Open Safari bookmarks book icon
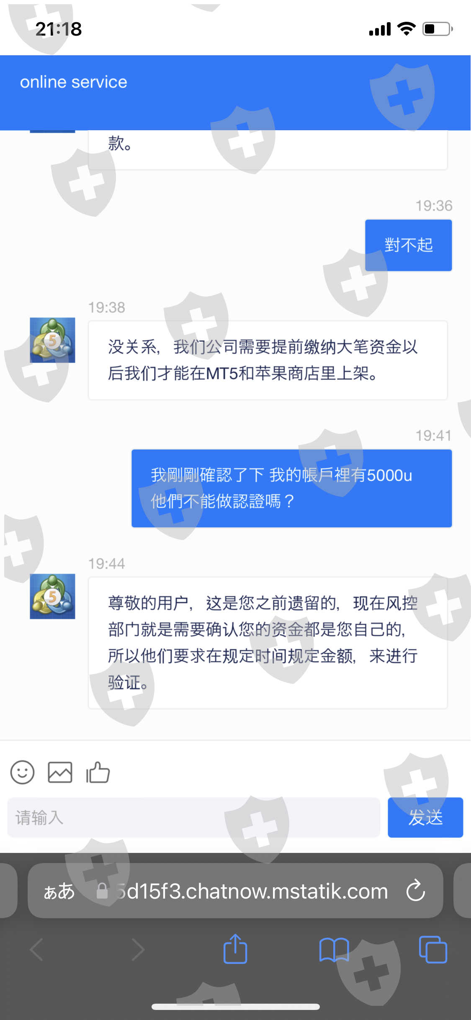471x1020 pixels. pyautogui.click(x=334, y=950)
